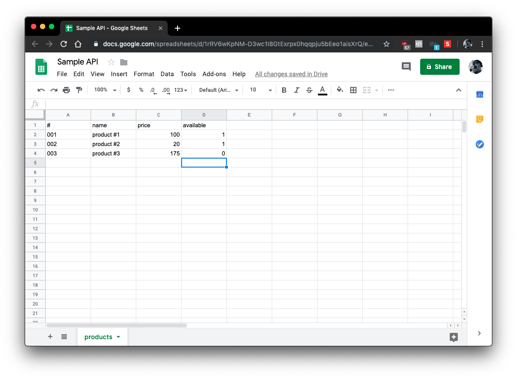Show side panel with bottom-right chevron

click(x=479, y=333)
